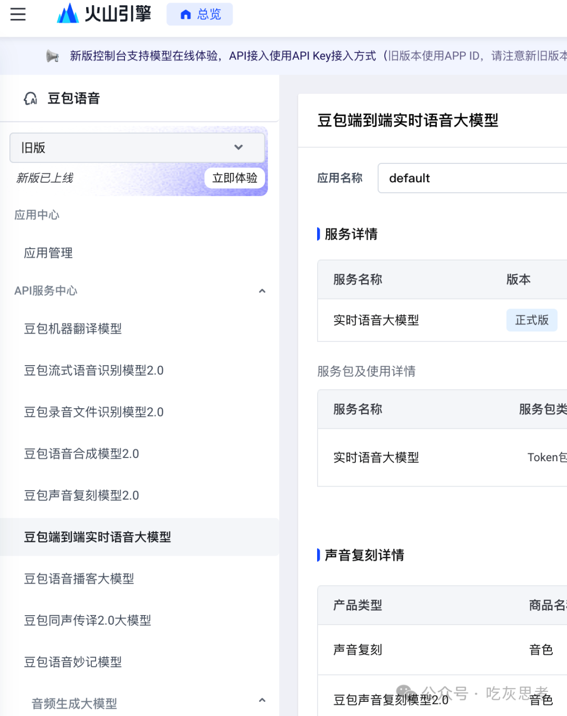Click the 应用中心 section label
The height and width of the screenshot is (716, 567).
tap(37, 215)
